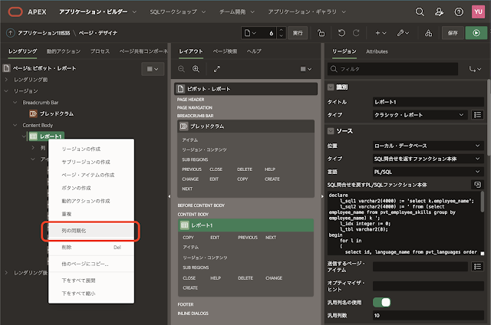Open the list icon beside region type
Viewport: 491px width, 325px height.
pyautogui.click(x=477, y=115)
